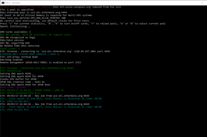Click line 'ETH: Share accepted (125 ms)!'

(x=20, y=93)
